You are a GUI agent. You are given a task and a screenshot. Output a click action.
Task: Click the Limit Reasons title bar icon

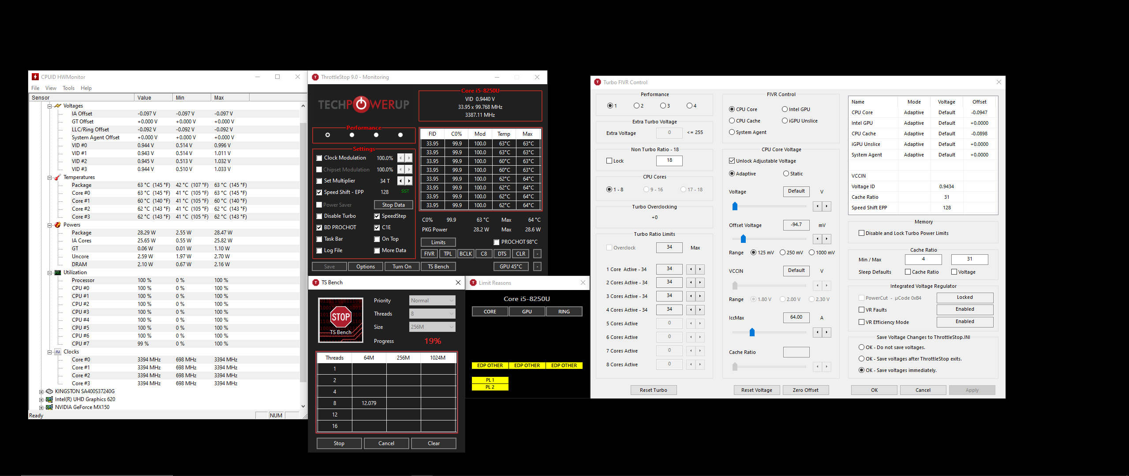(x=473, y=283)
